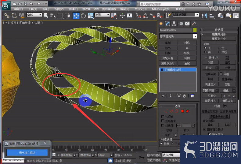Select the 面 constraint radio button
241x164 pixels.
[206, 52]
